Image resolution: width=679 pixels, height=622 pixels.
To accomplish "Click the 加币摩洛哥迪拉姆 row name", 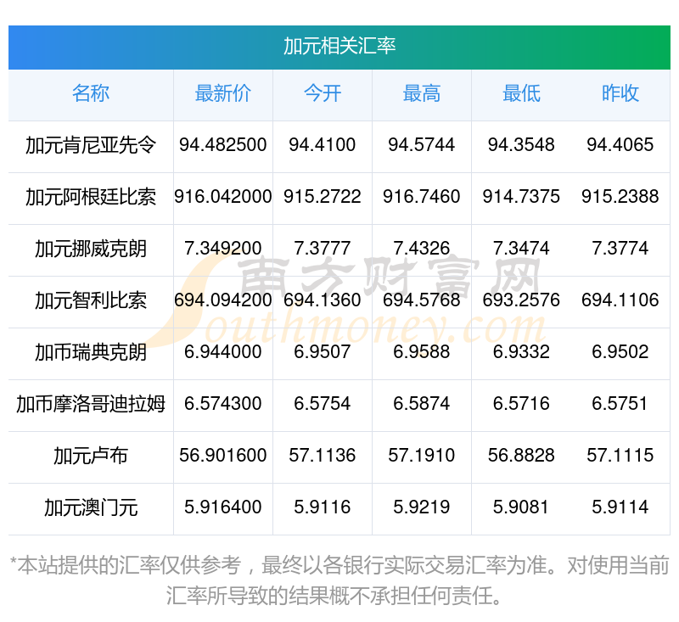I will 91,404.
